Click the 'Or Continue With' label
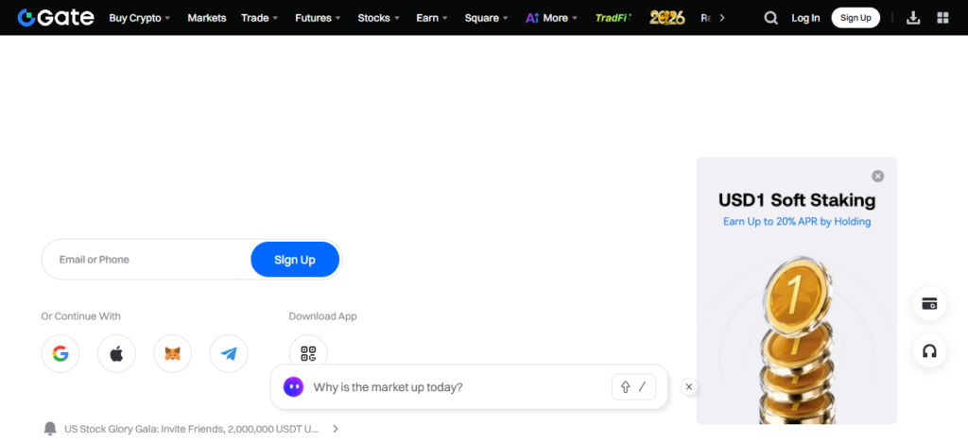968x442 pixels. point(81,316)
